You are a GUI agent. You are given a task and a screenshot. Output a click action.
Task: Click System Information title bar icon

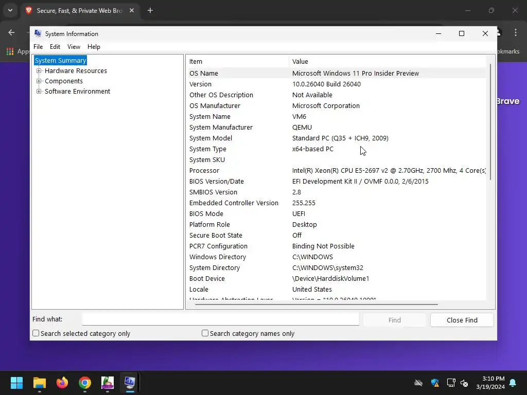(x=38, y=33)
